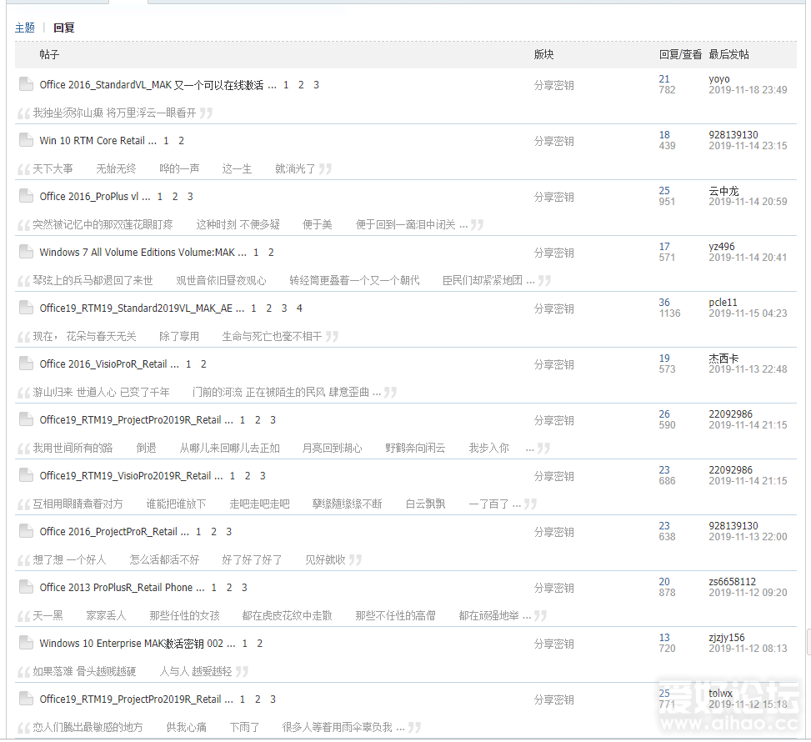This screenshot has width=811, height=742.
Task: Click thread icon next to Win 10 RTM Core Retail
Action: 26,140
